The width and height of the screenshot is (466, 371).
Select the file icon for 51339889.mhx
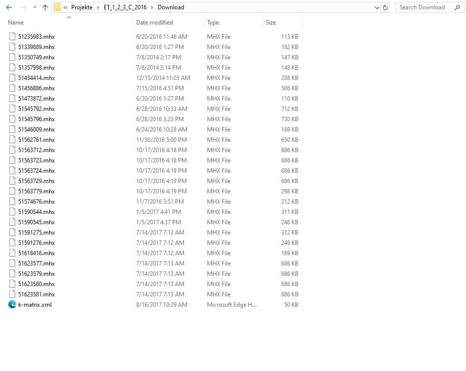pyautogui.click(x=12, y=47)
